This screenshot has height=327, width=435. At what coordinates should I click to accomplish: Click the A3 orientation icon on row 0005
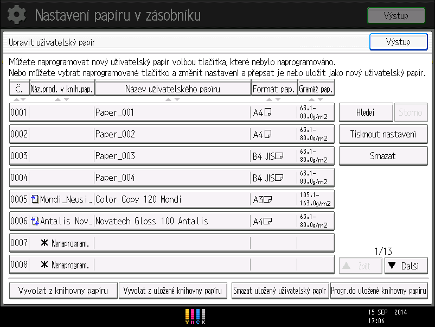tap(267, 199)
